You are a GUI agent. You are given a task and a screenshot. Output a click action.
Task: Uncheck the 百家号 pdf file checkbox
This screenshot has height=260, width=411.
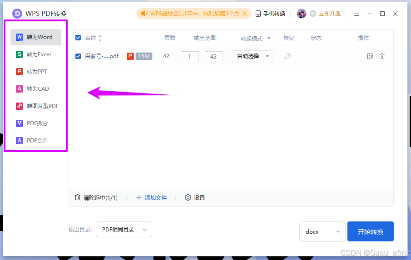78,56
